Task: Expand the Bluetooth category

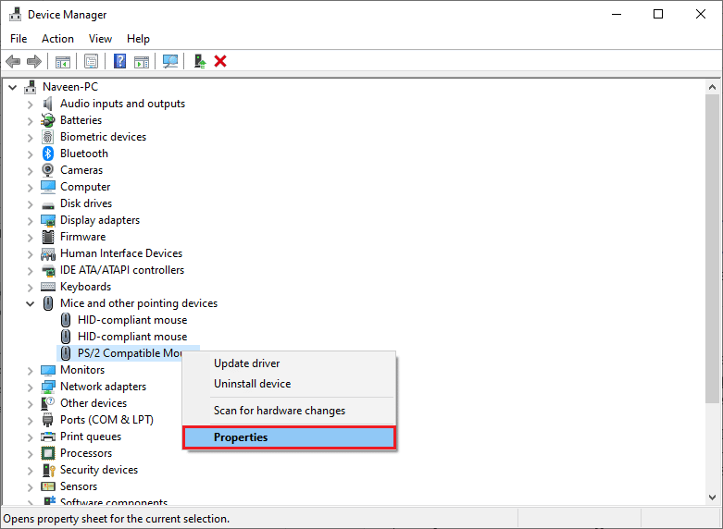Action: pyautogui.click(x=31, y=154)
